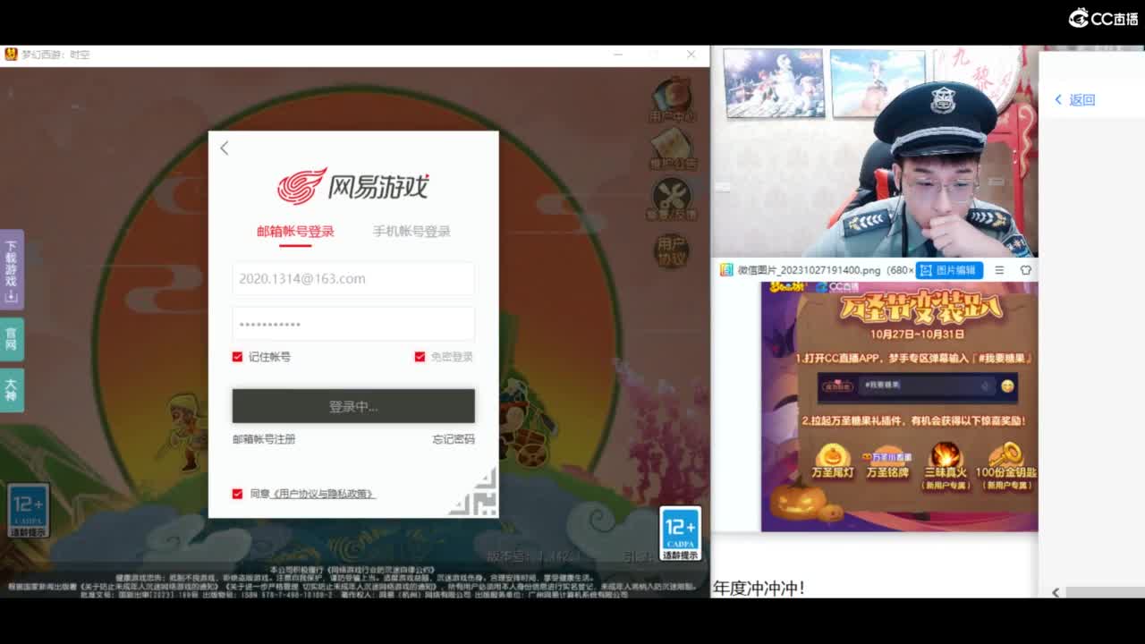Click the 登录中... login button
The image size is (1145, 644).
pyautogui.click(x=353, y=406)
